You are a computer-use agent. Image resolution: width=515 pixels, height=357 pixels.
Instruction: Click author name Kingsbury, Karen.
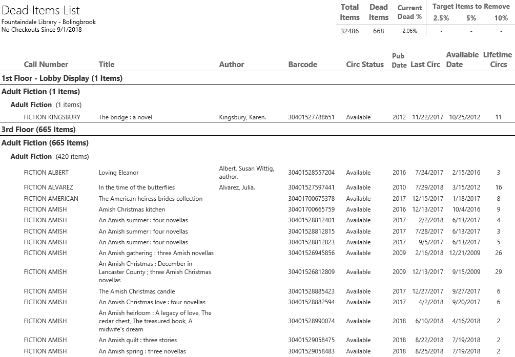coord(242,117)
